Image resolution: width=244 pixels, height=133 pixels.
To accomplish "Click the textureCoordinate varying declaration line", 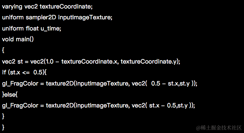I will [x=47, y=7].
